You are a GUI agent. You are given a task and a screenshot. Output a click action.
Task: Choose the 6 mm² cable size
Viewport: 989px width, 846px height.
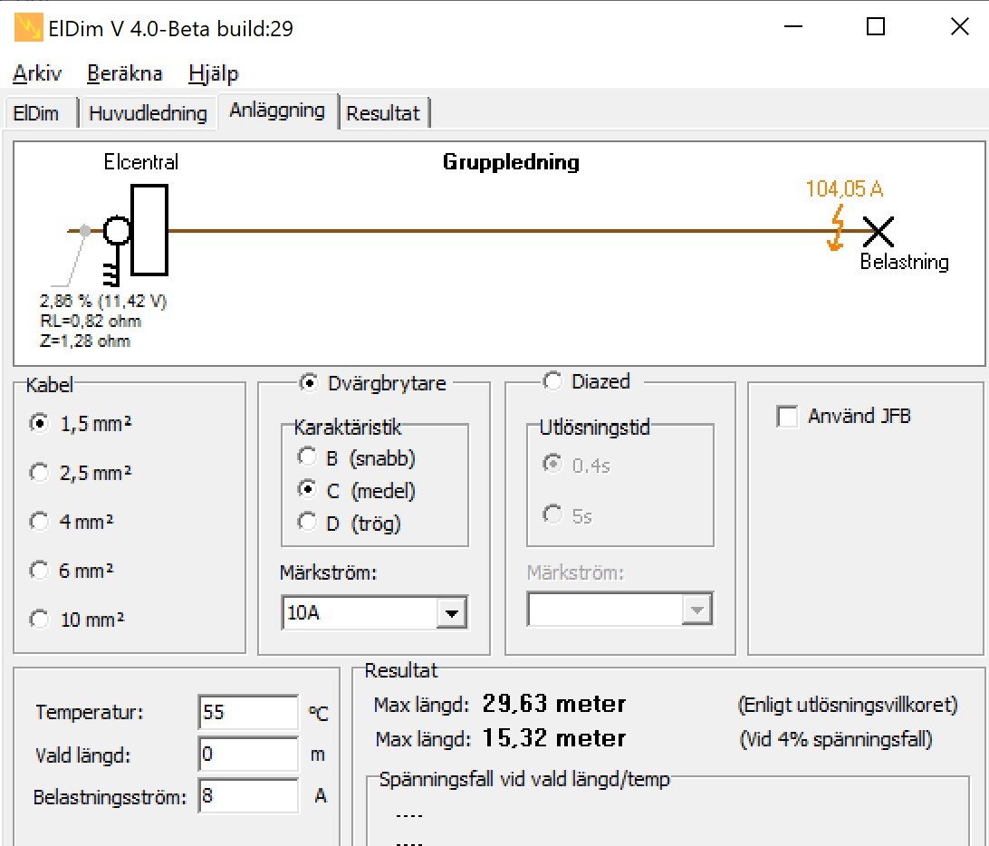39,570
